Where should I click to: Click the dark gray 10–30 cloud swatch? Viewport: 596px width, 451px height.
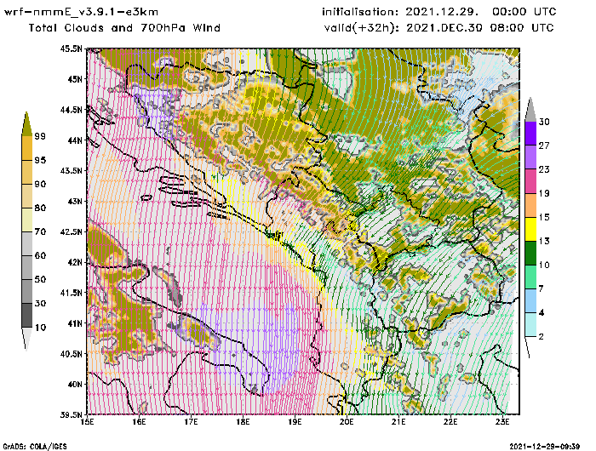(x=26, y=316)
